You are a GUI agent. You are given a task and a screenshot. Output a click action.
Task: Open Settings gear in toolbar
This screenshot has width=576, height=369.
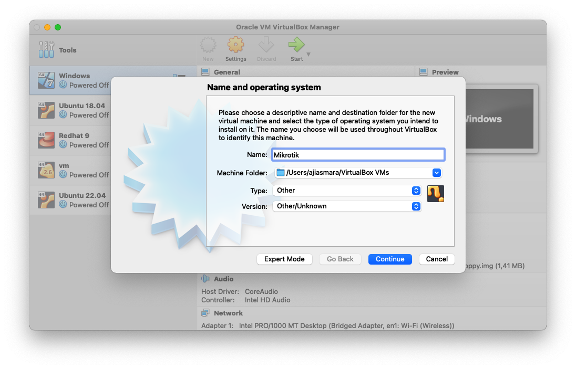pyautogui.click(x=235, y=46)
